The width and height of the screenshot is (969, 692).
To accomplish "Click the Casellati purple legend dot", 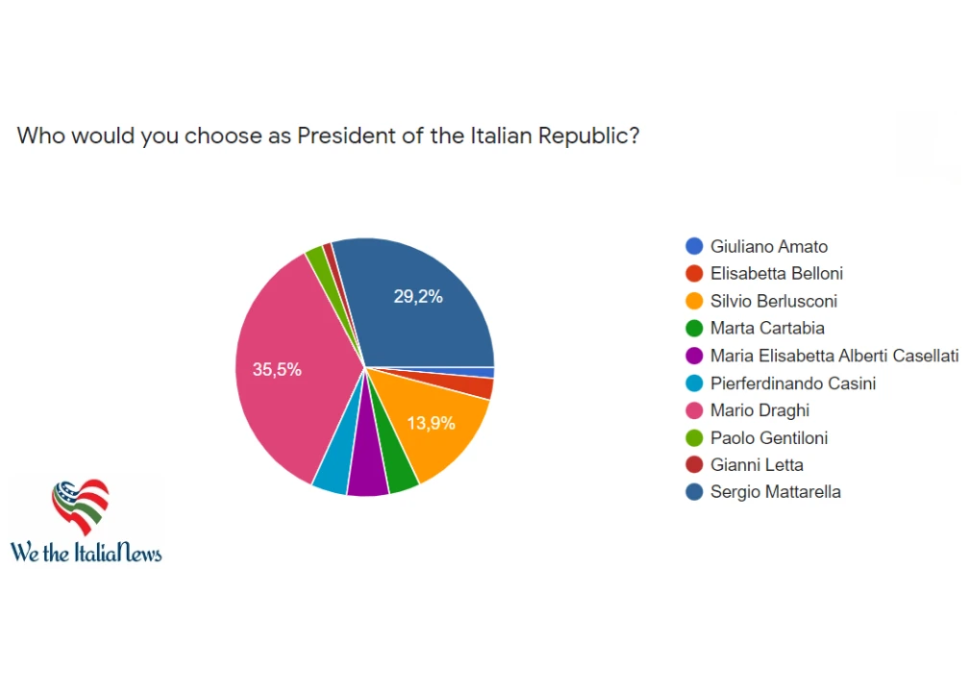I will tap(694, 357).
